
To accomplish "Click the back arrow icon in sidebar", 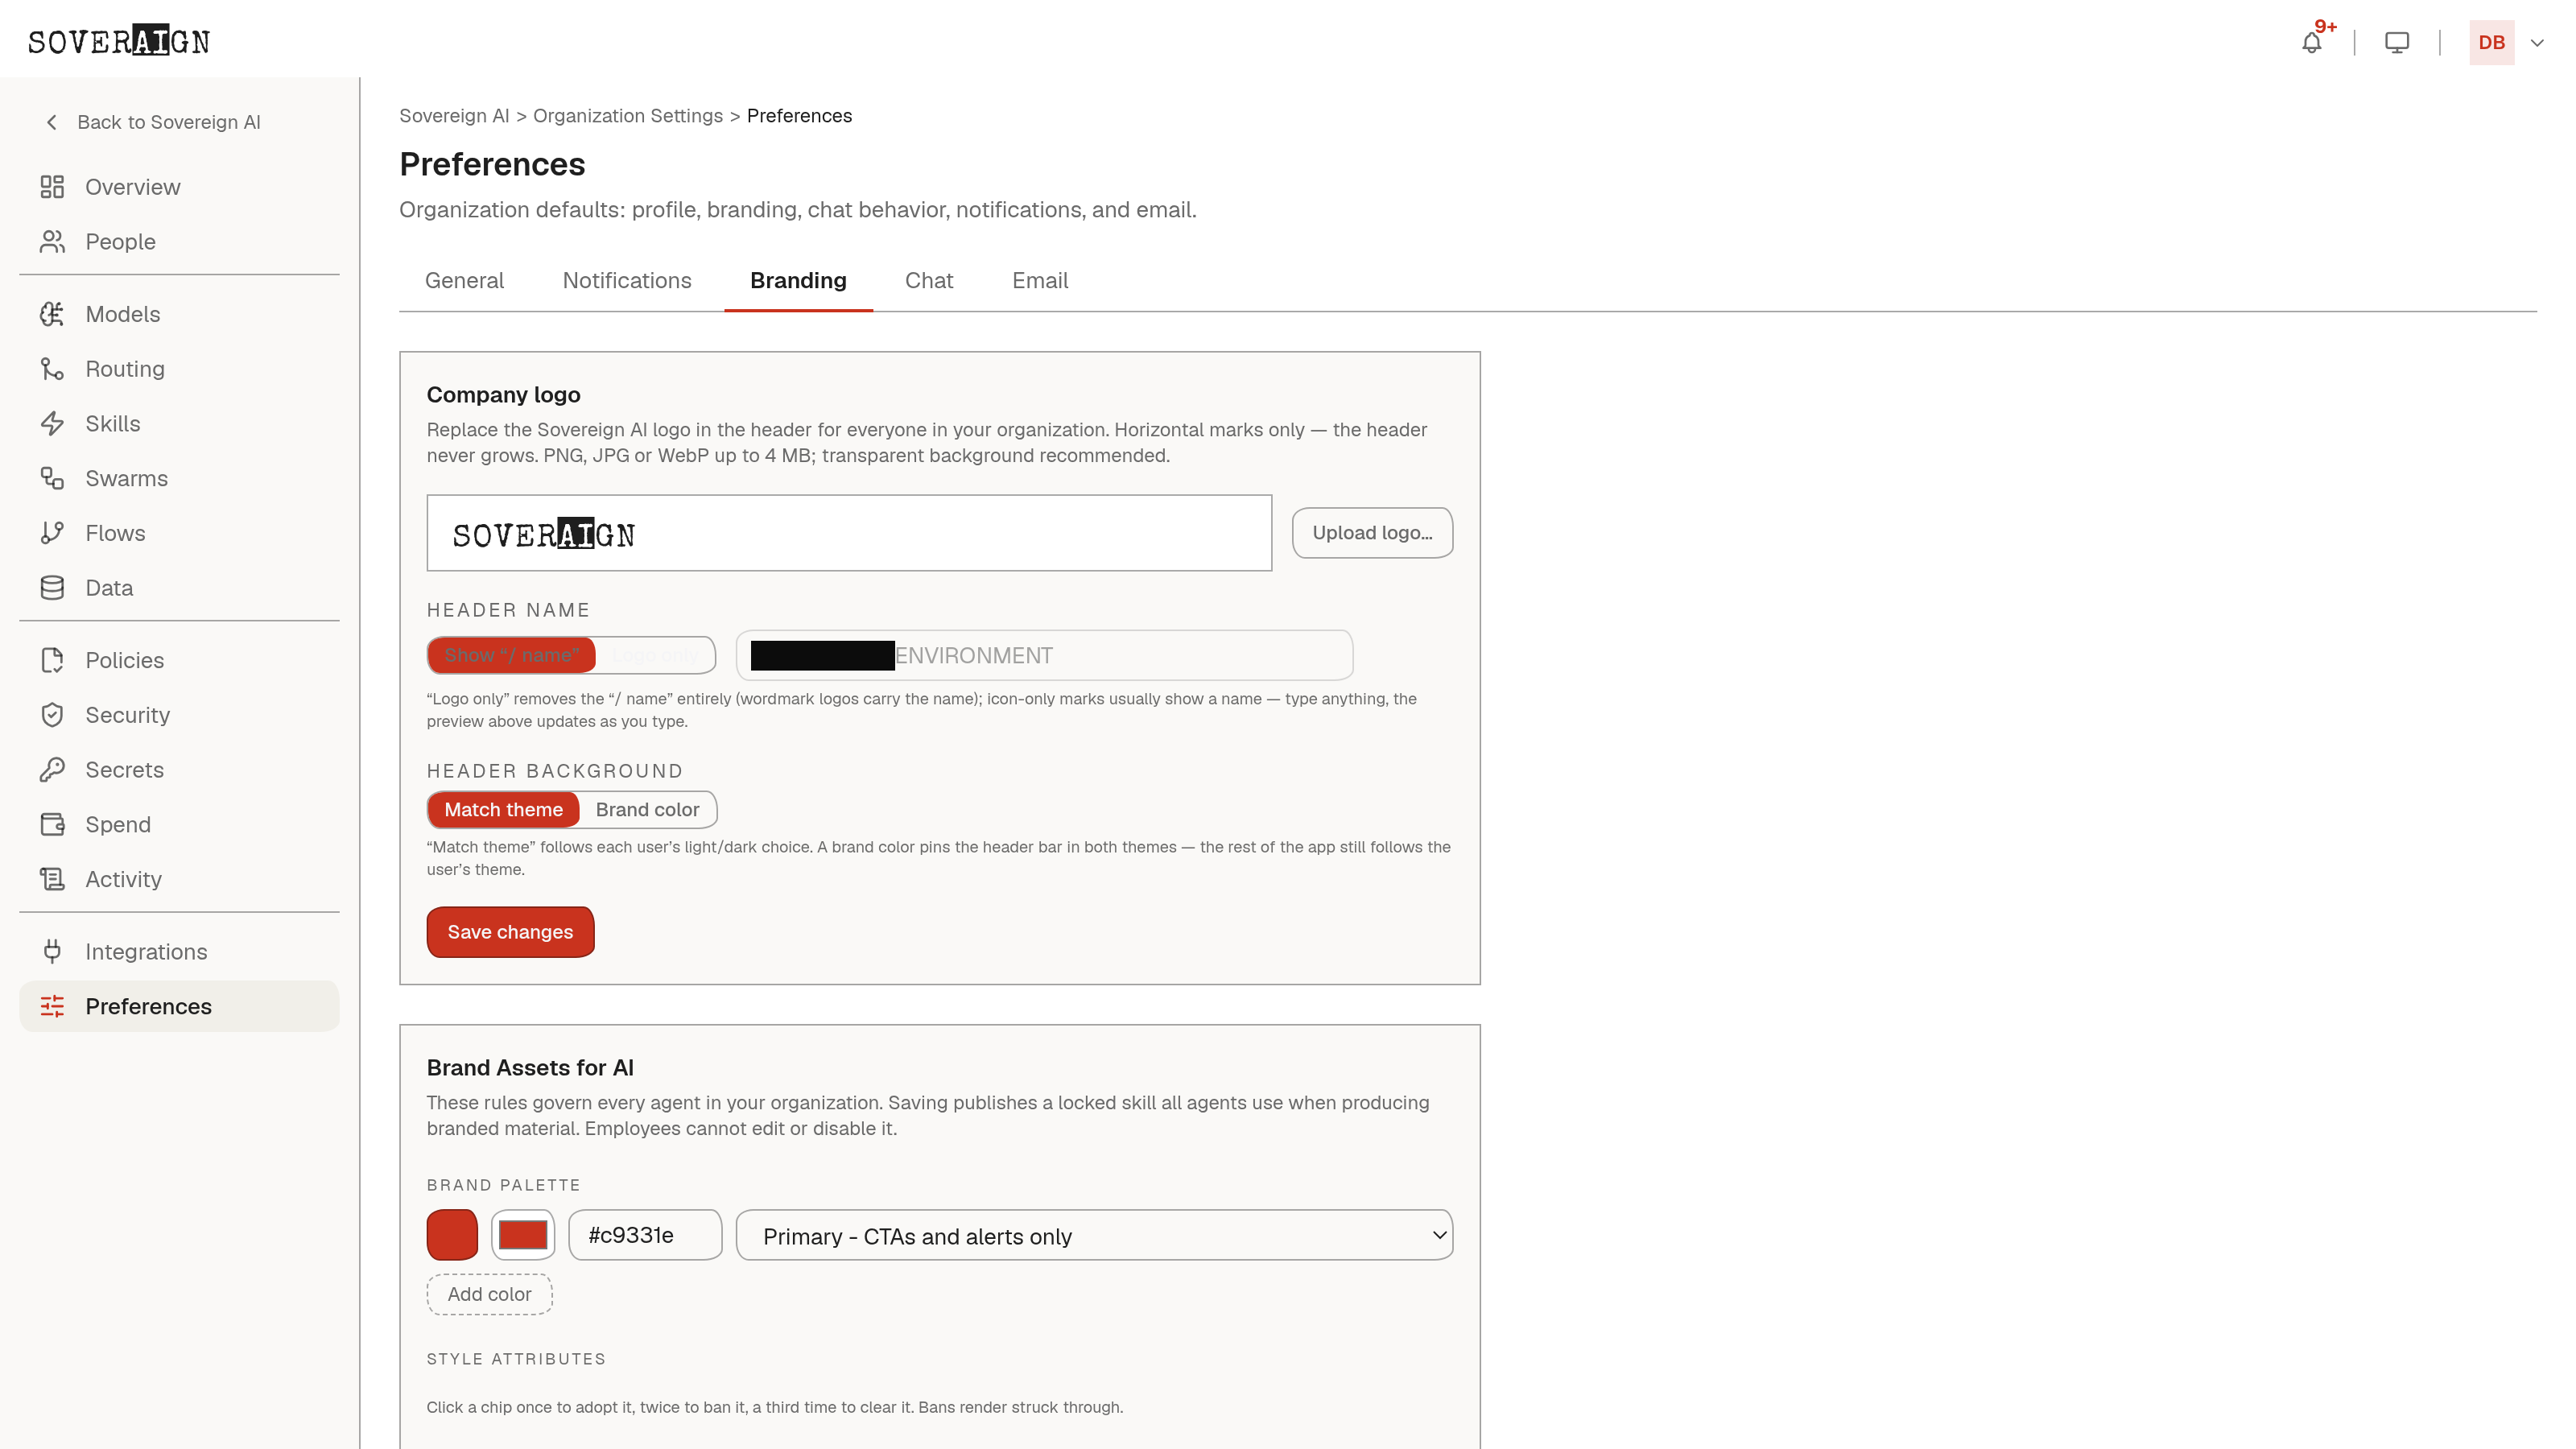I will [52, 122].
